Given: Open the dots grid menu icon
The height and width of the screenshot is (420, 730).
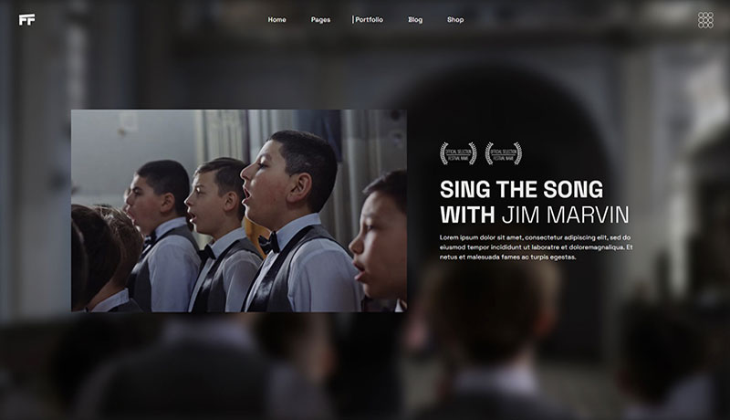Looking at the screenshot, I should click(x=705, y=20).
